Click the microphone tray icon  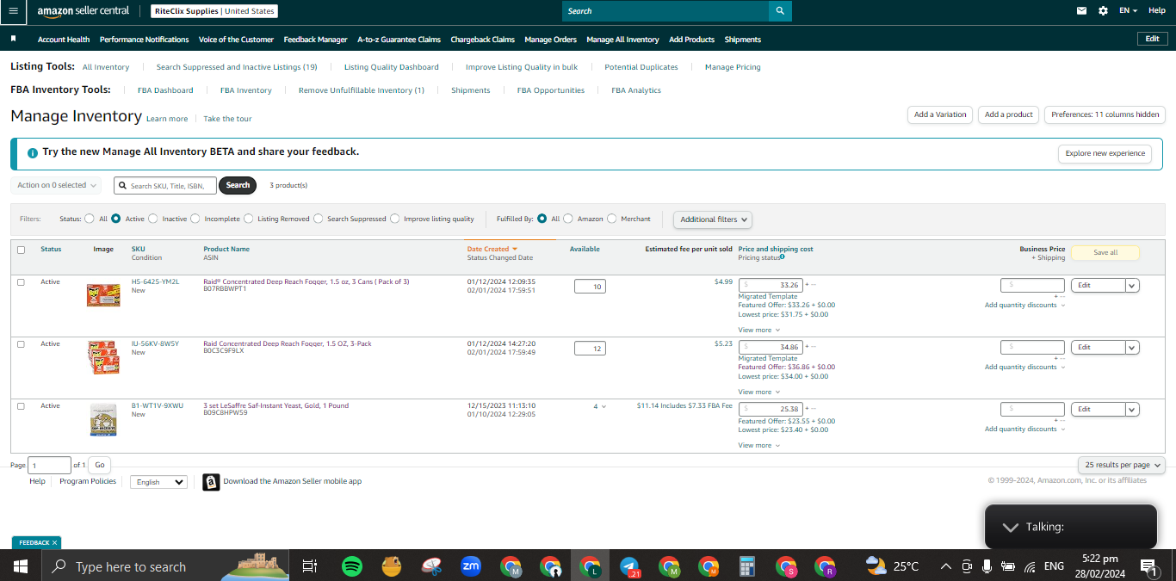(x=987, y=566)
